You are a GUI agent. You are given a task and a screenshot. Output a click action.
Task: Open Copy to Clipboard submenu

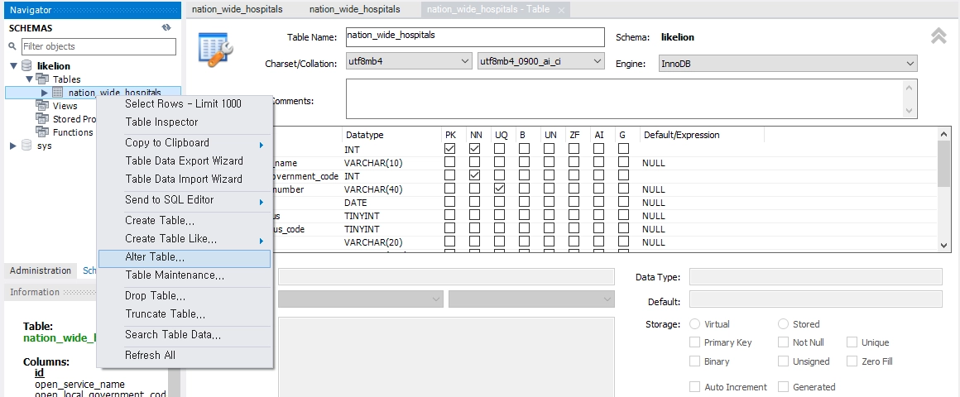(x=185, y=143)
